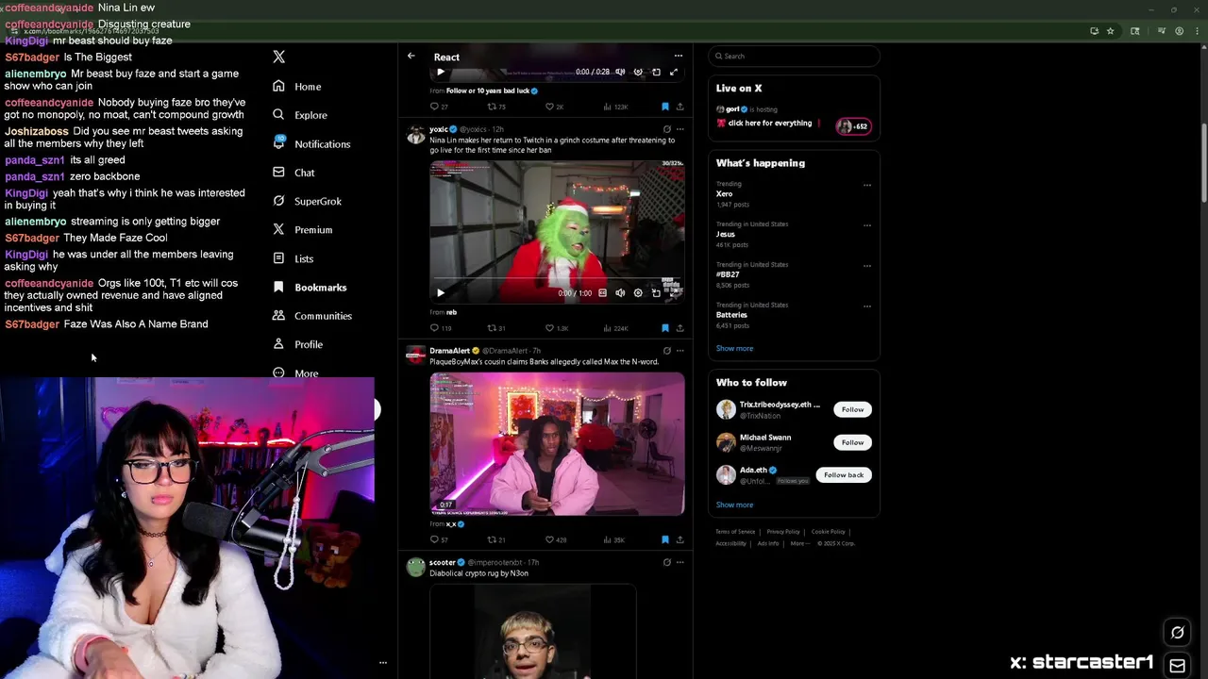Open the Messages envelope at bottom right
Viewport: 1208px width, 679px height.
coord(1177,666)
